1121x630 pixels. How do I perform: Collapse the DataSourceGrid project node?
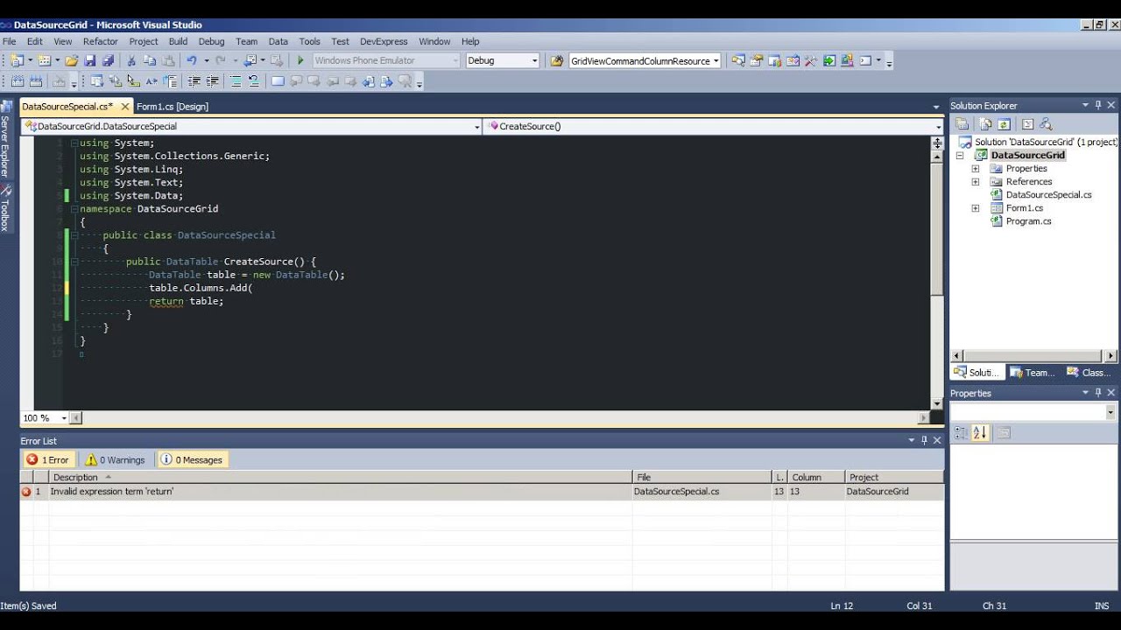(x=960, y=155)
